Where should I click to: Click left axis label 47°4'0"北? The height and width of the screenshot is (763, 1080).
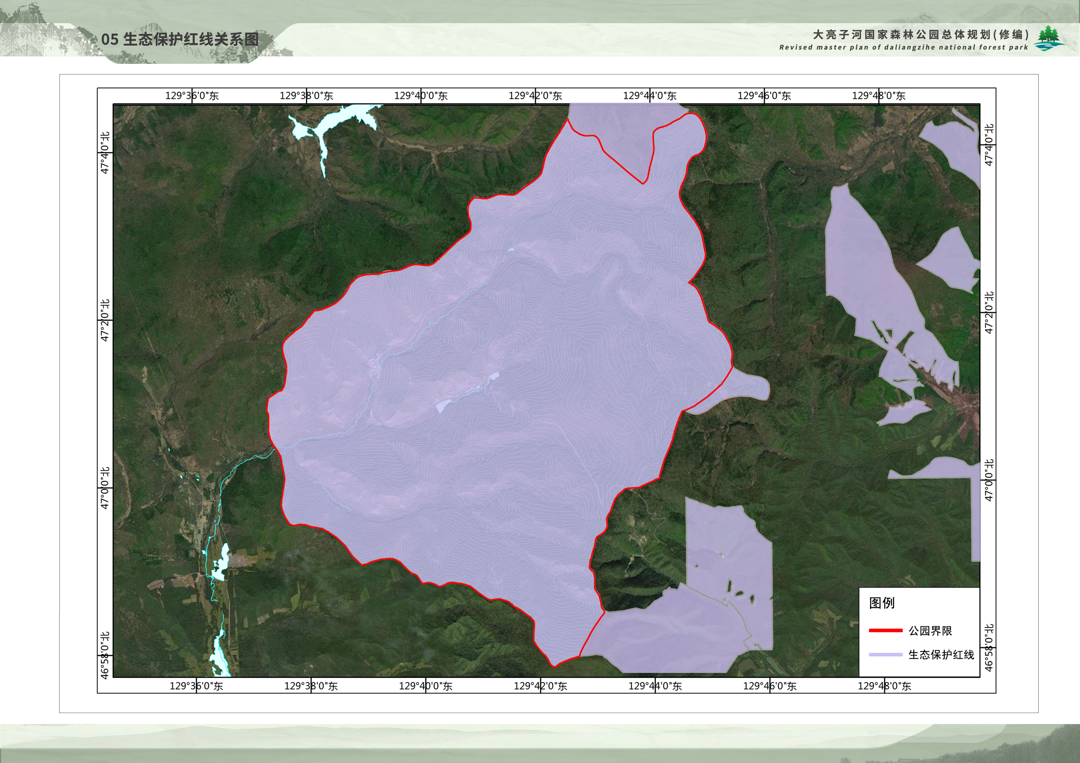tap(105, 153)
